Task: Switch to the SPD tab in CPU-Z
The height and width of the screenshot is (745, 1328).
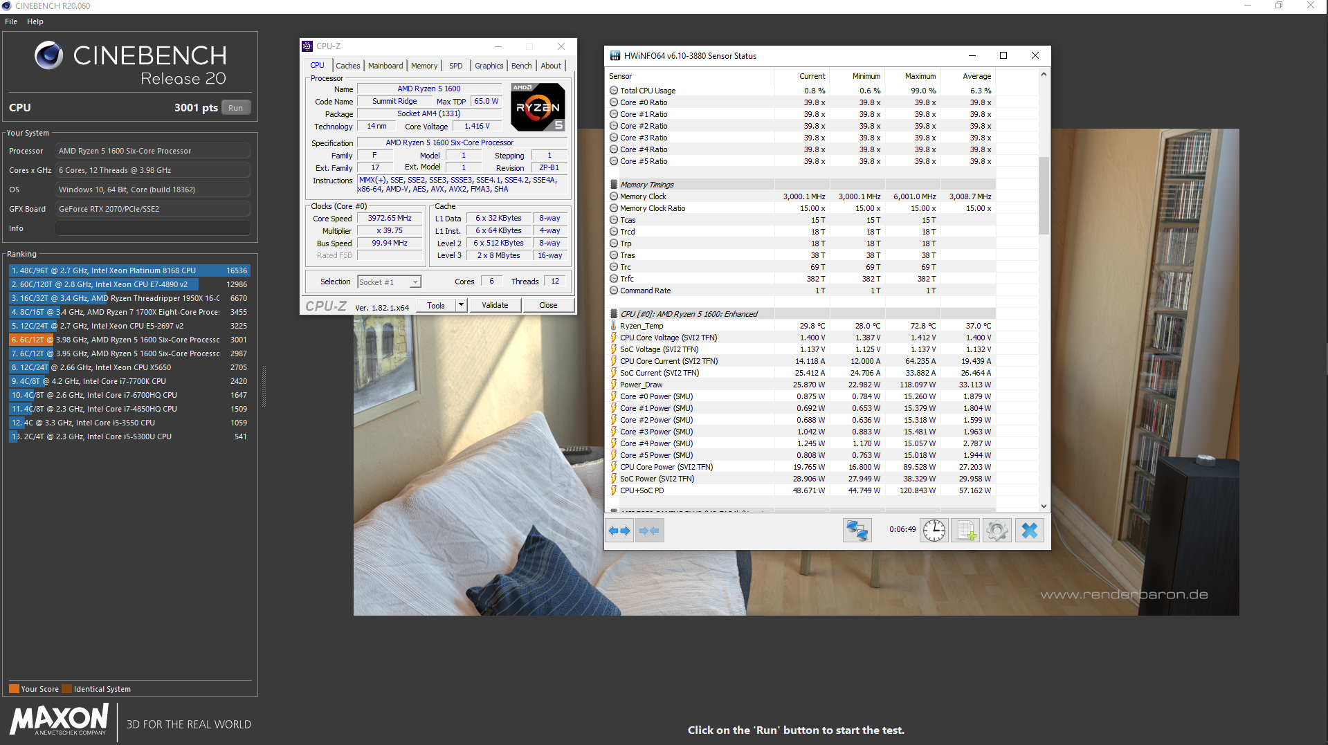Action: tap(455, 66)
